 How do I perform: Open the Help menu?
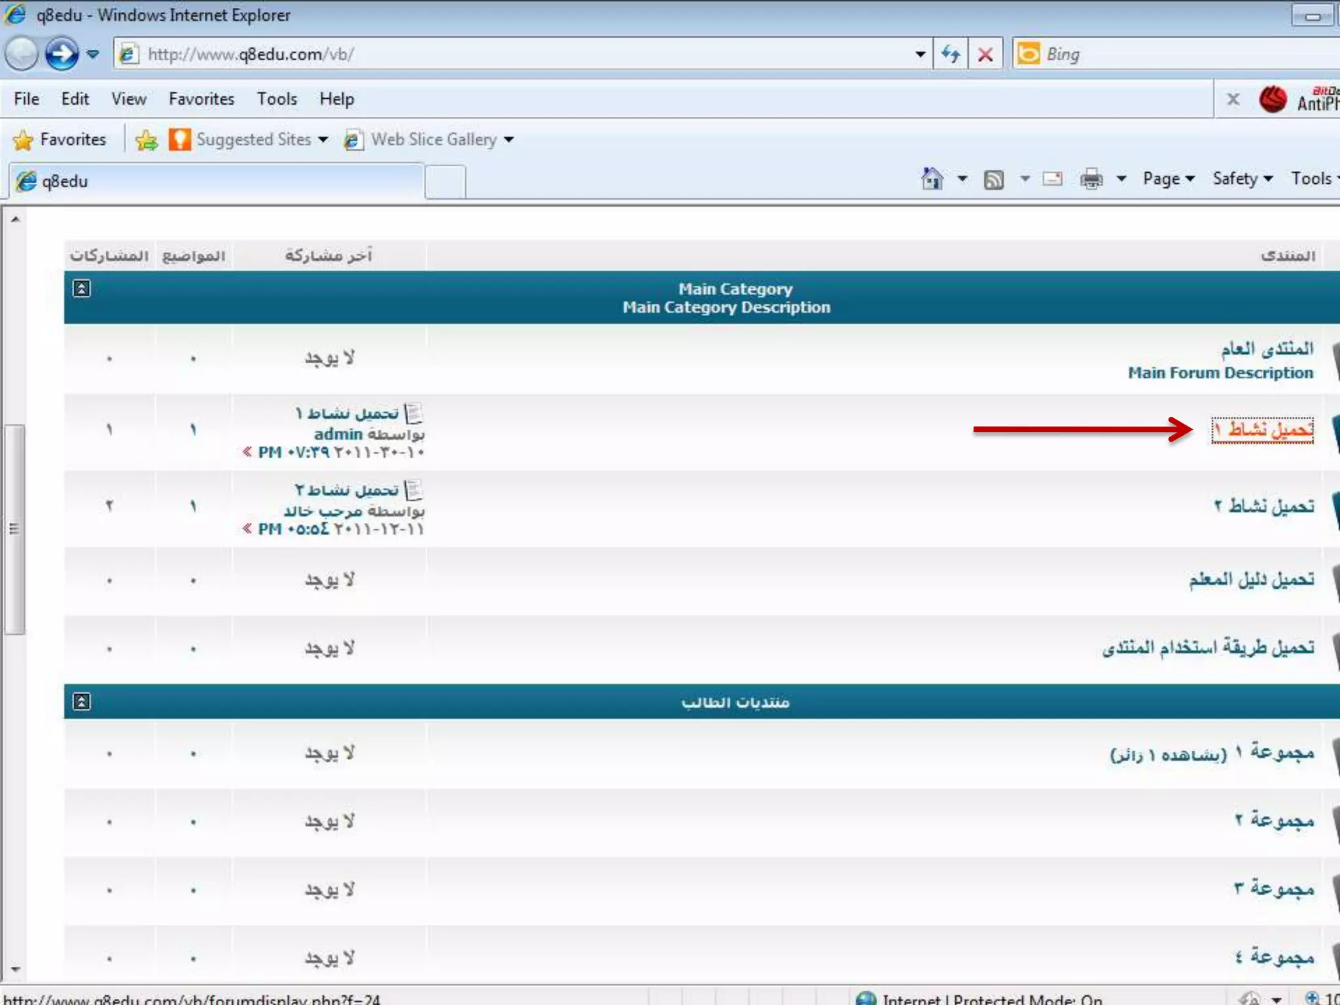coord(337,99)
